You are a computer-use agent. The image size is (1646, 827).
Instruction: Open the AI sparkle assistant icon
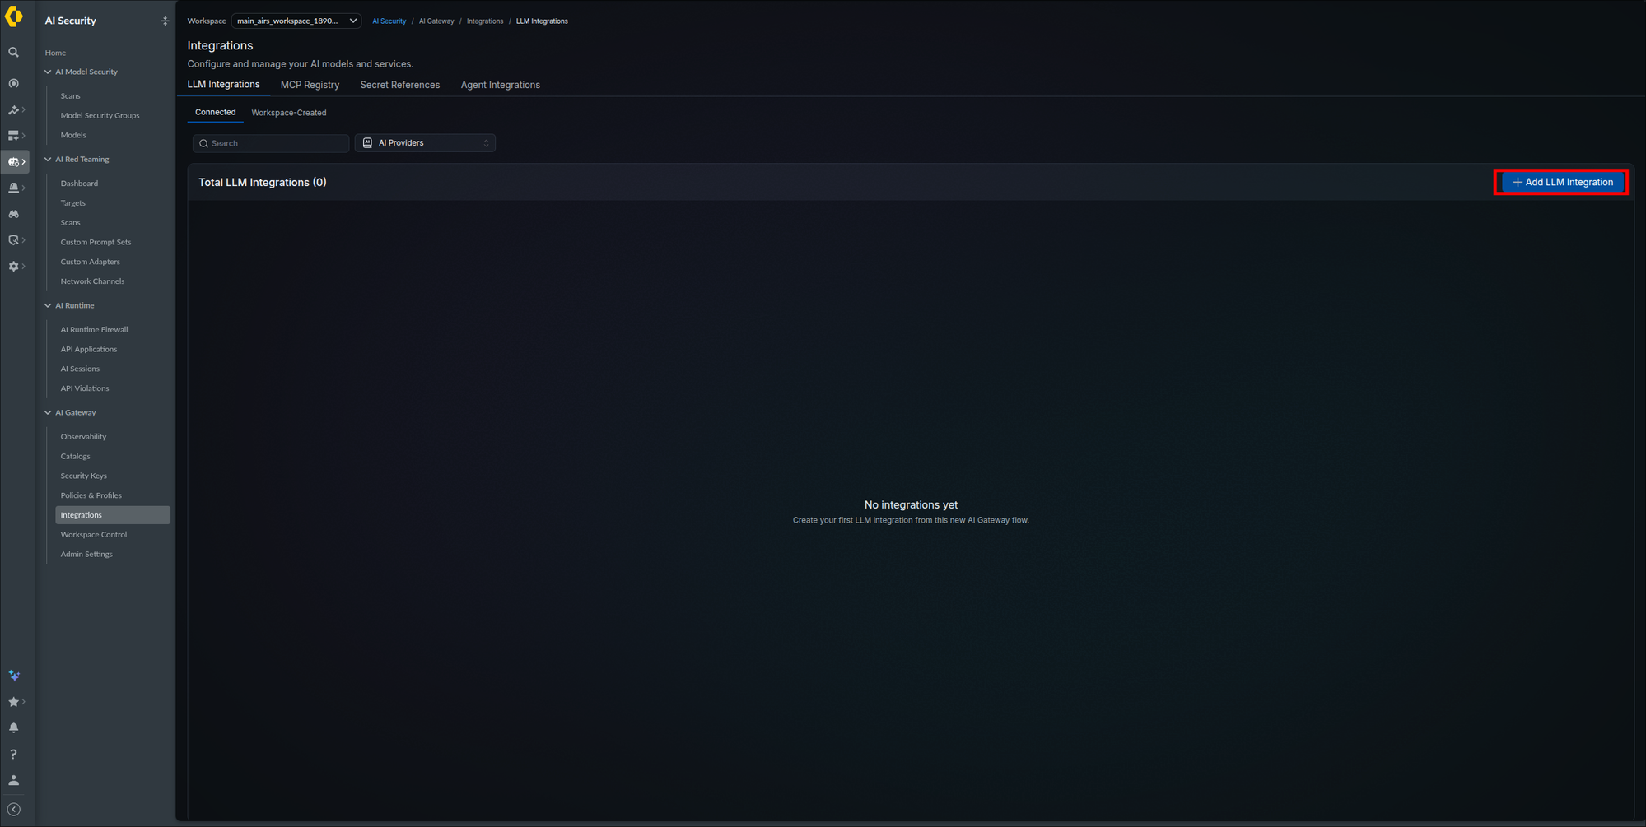(14, 676)
